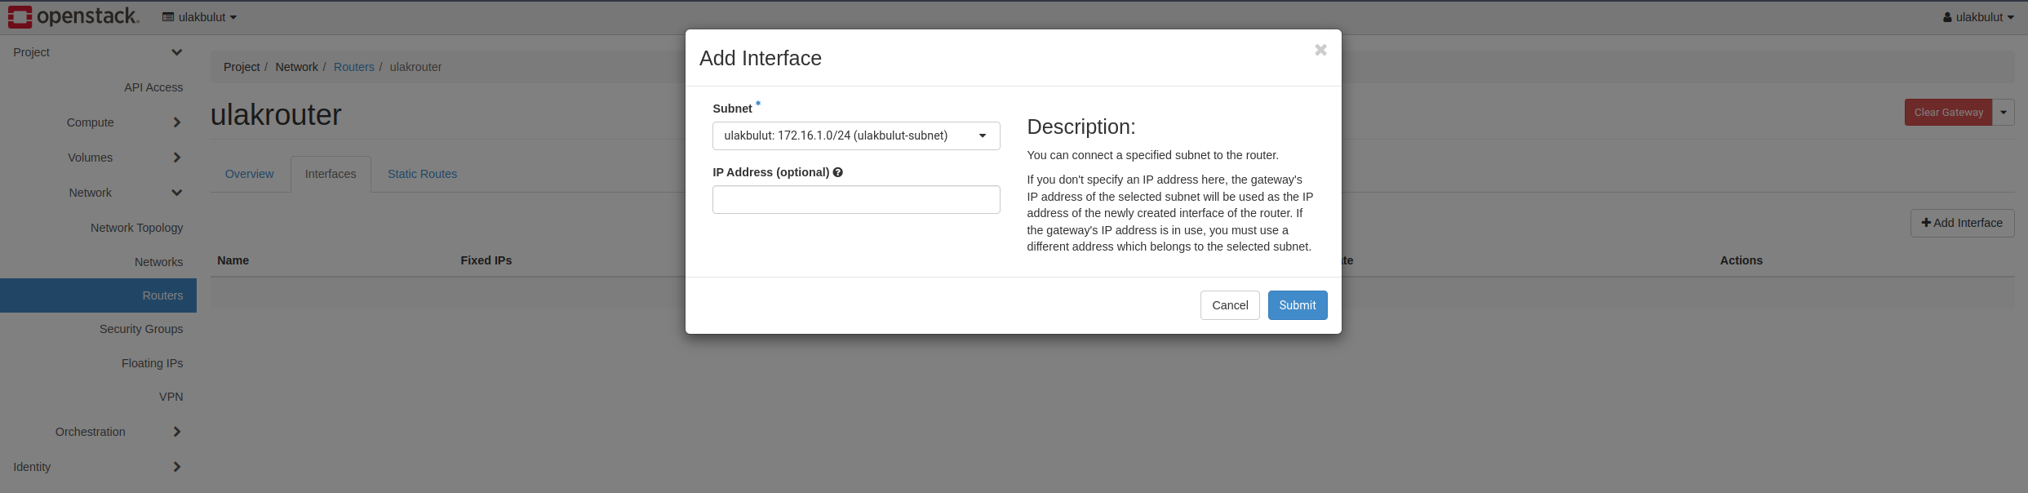The width and height of the screenshot is (2028, 493).
Task: Click Network in the breadcrumb
Action: pyautogui.click(x=296, y=67)
